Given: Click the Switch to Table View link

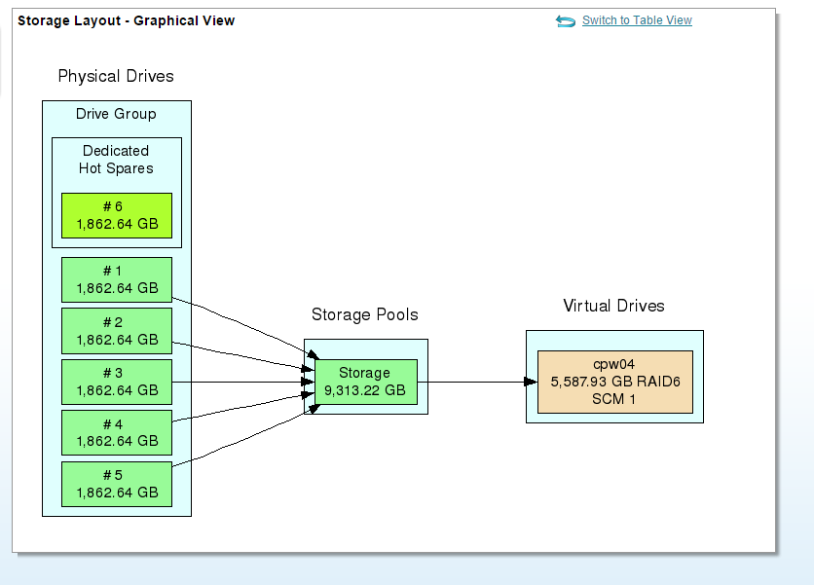Looking at the screenshot, I should point(637,20).
